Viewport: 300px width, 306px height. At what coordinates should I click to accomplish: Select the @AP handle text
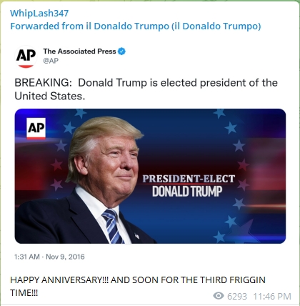[x=51, y=61]
